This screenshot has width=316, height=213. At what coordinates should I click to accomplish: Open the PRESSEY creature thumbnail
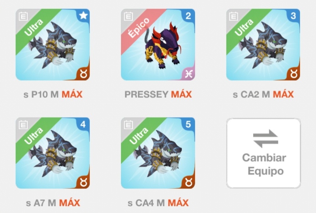point(158,45)
